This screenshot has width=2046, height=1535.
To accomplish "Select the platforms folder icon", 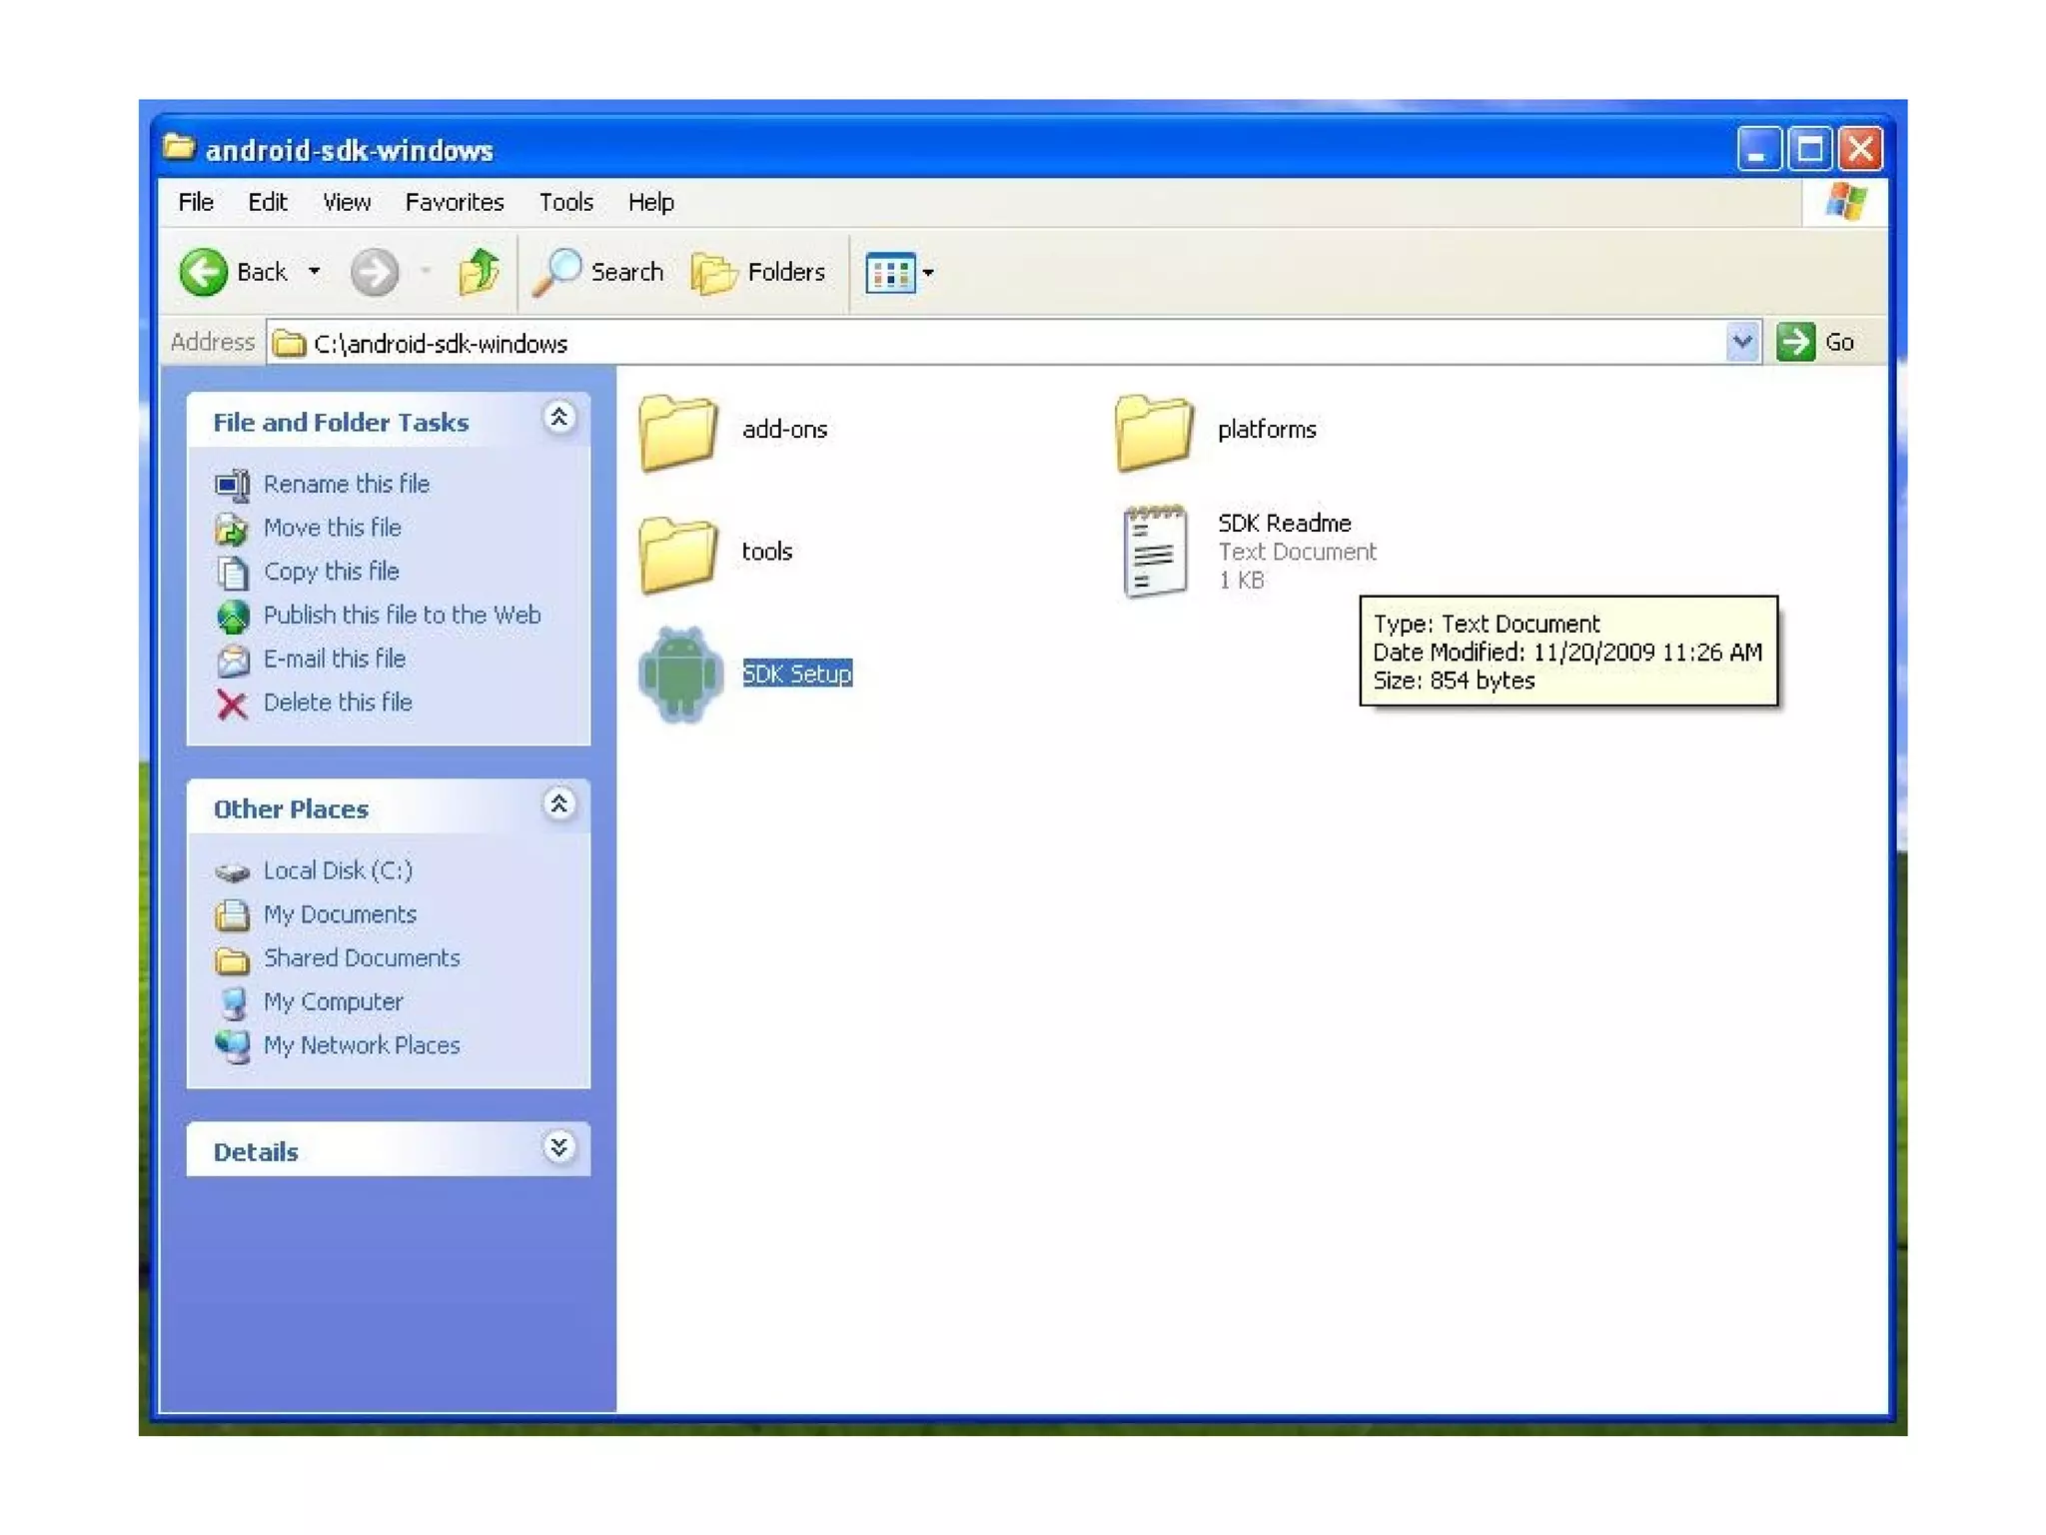I will tap(1154, 431).
